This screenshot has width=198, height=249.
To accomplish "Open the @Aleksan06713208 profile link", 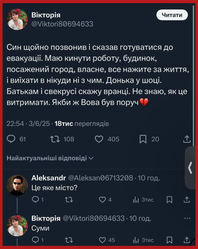I will (101, 178).
